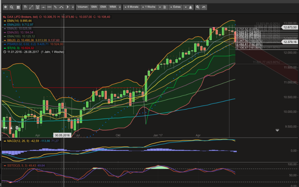
Task: Expand chart type dropdown arrow
Action: click(160, 7)
